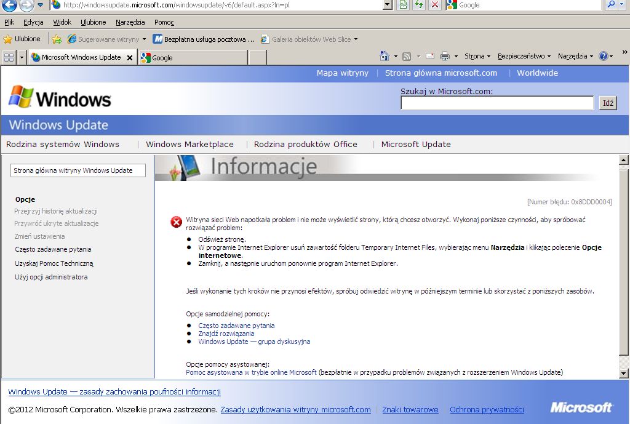Screen dimensions: 630x424
Task: Click the Stop loading X icon
Action: coord(435,5)
